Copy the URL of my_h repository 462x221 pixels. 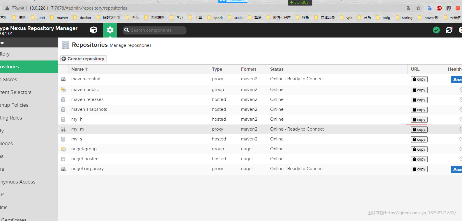point(419,120)
